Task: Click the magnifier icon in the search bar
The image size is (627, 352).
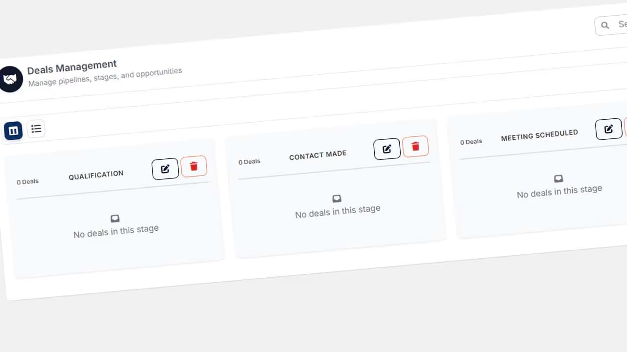Action: pos(604,24)
